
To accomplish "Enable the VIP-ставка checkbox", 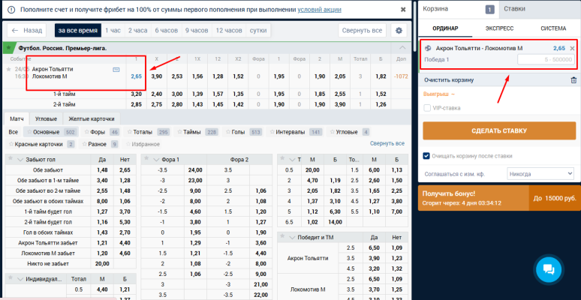I will tap(427, 108).
